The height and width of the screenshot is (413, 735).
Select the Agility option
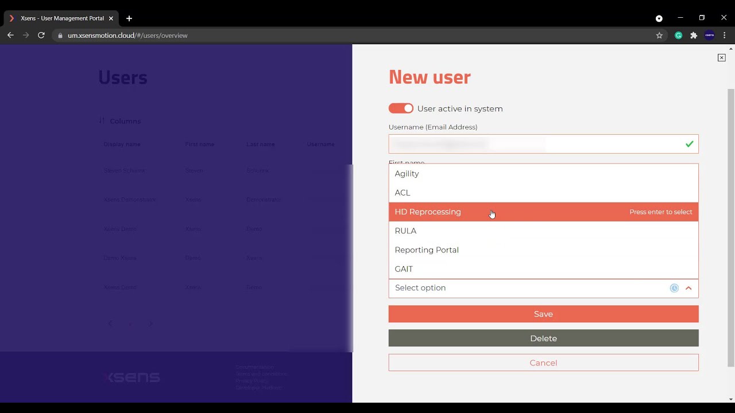point(543,174)
